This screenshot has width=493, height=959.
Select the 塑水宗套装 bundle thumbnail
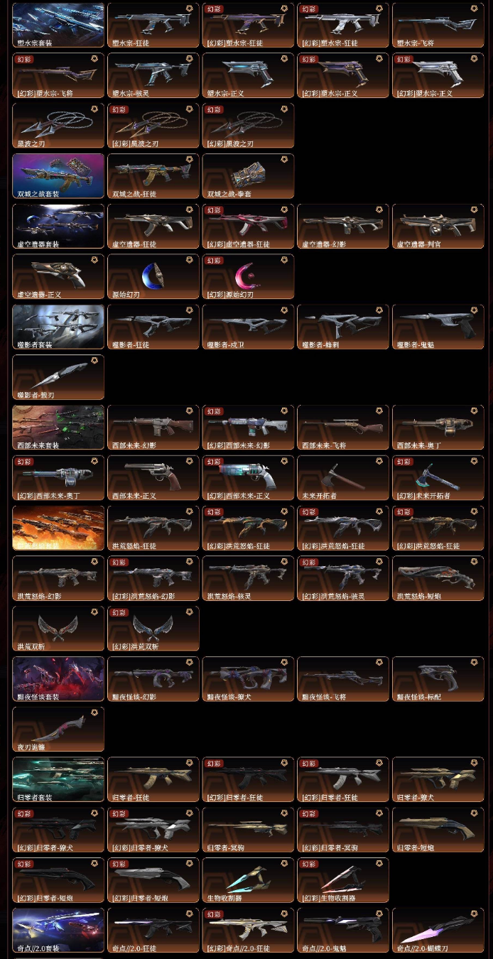click(58, 26)
